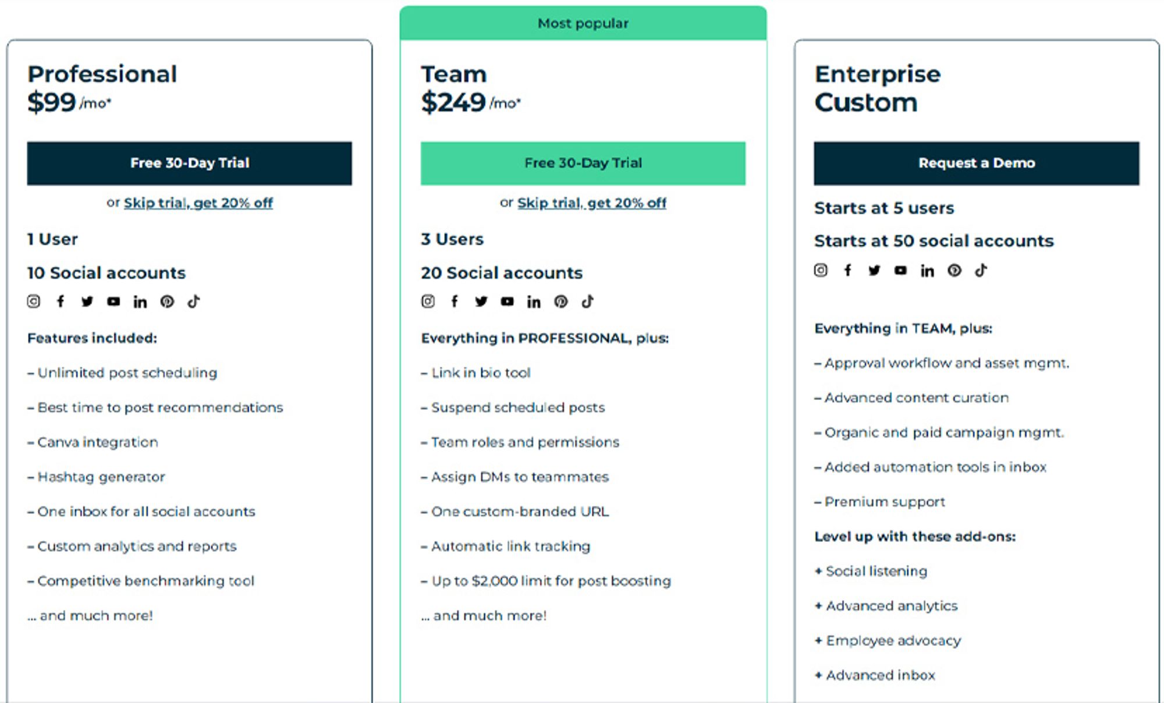
Task: Click Pinterest icon in Enterprise plan
Action: pos(954,270)
